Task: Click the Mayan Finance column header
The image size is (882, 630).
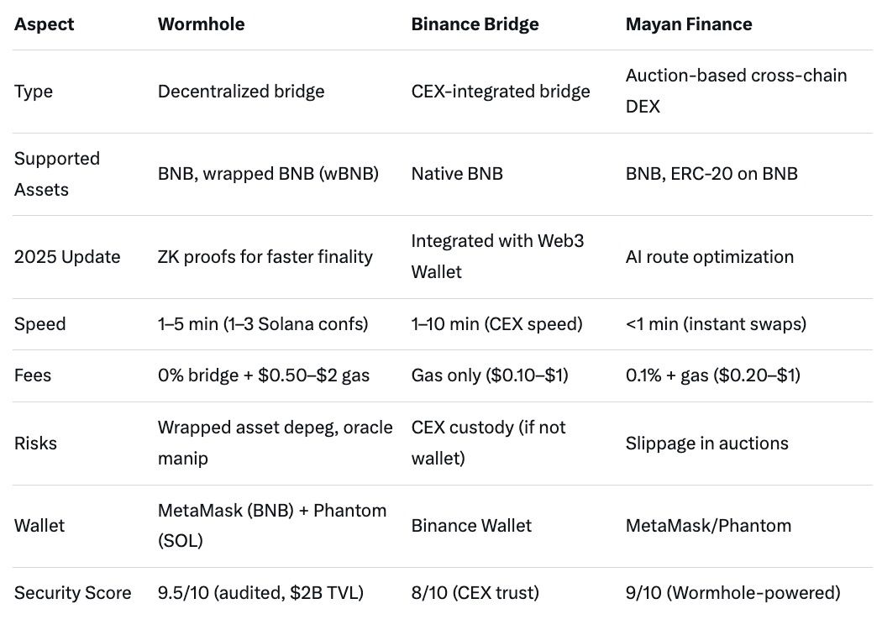Action: pos(689,24)
